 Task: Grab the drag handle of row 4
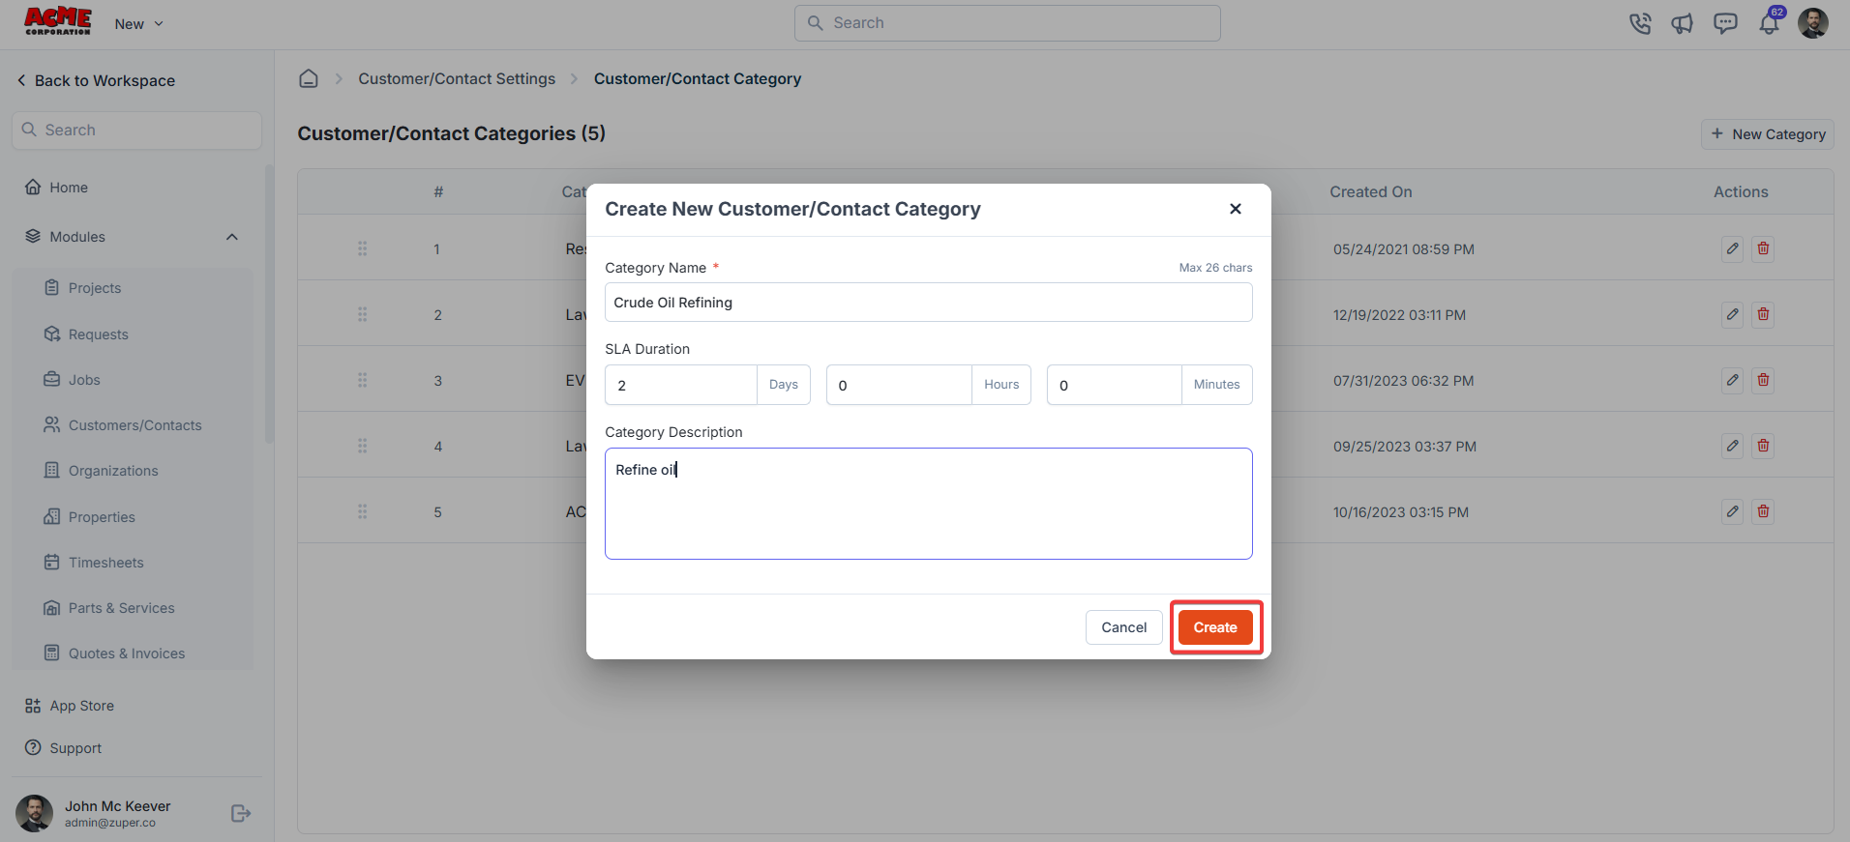[363, 446]
